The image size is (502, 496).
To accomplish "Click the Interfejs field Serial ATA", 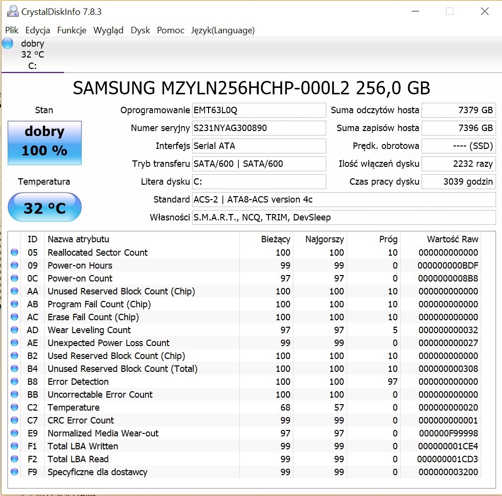I will [x=259, y=146].
